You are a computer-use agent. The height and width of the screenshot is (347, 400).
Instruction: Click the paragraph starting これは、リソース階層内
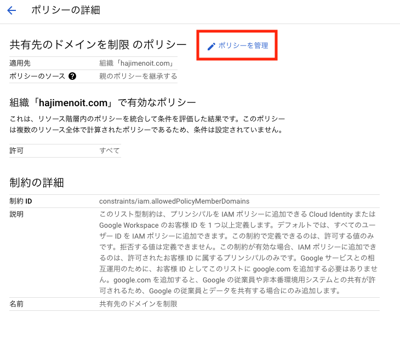pyautogui.click(x=147, y=124)
